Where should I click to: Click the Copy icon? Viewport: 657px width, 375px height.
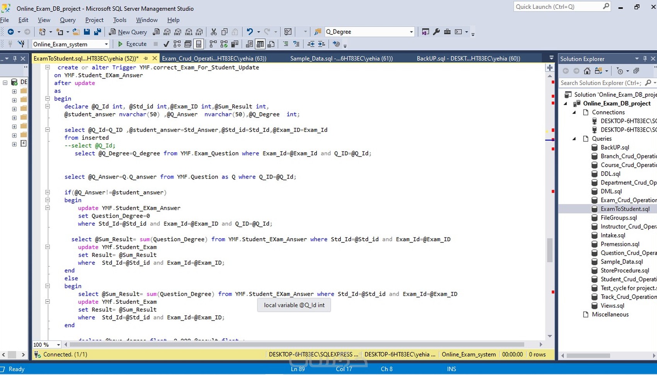pos(225,32)
